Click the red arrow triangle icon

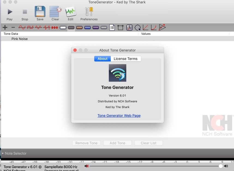point(162,27)
